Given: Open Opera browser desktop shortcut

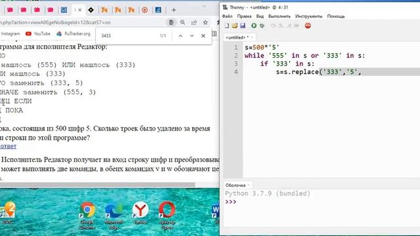Looking at the screenshot, I should [167, 216].
